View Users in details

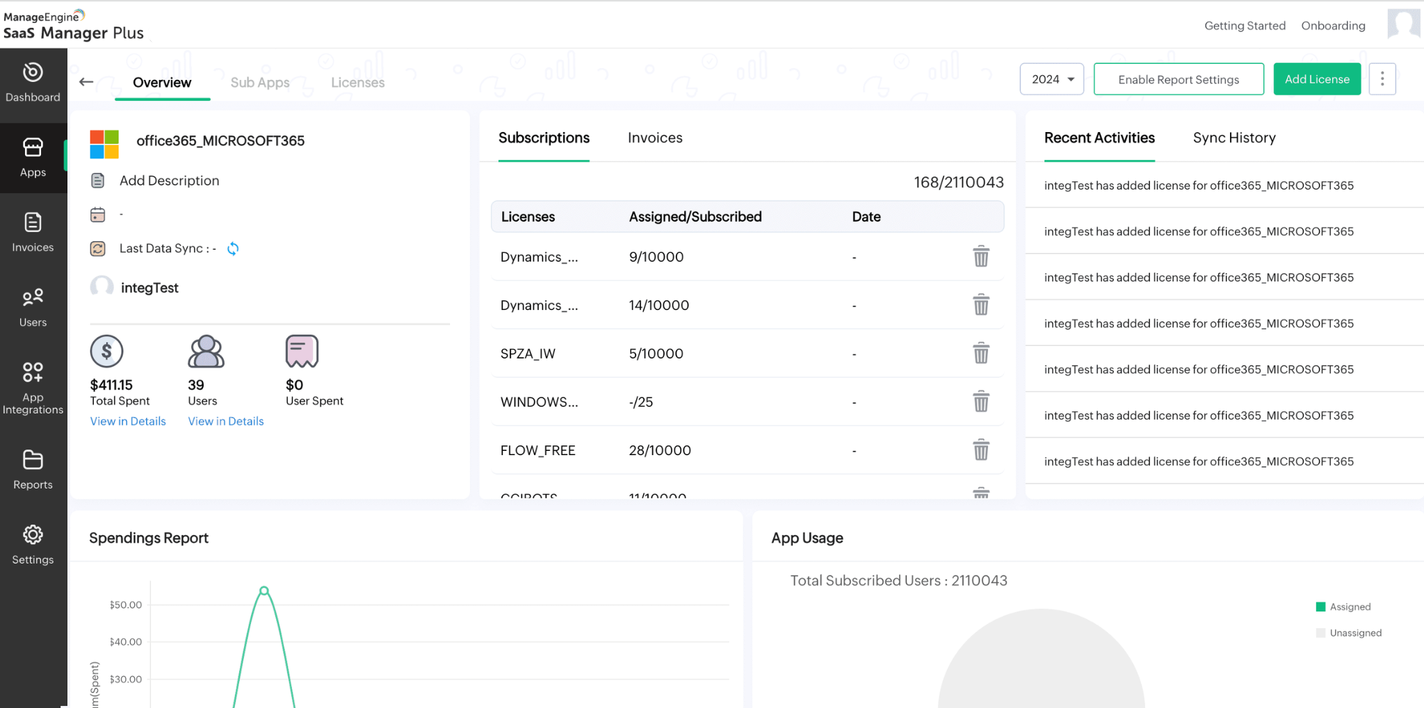point(226,421)
